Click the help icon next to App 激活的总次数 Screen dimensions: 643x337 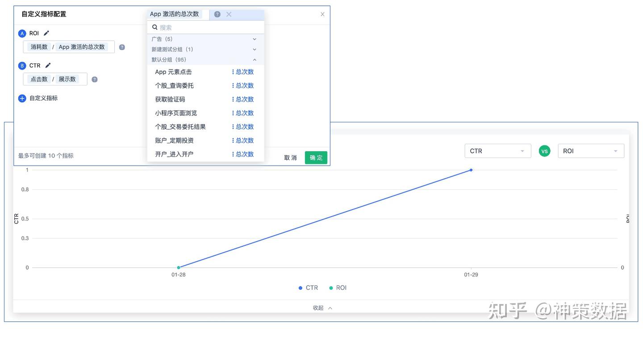(x=217, y=14)
